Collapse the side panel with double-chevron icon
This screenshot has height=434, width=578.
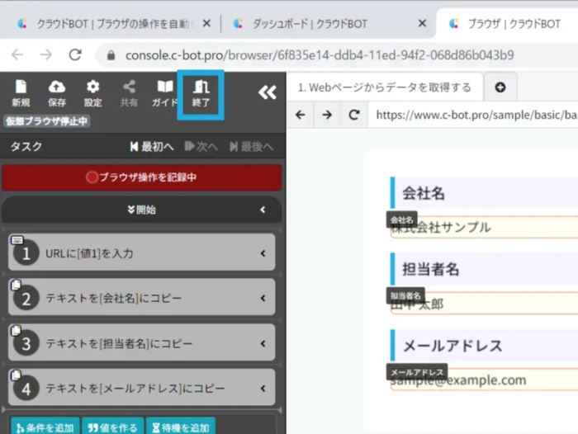[267, 92]
